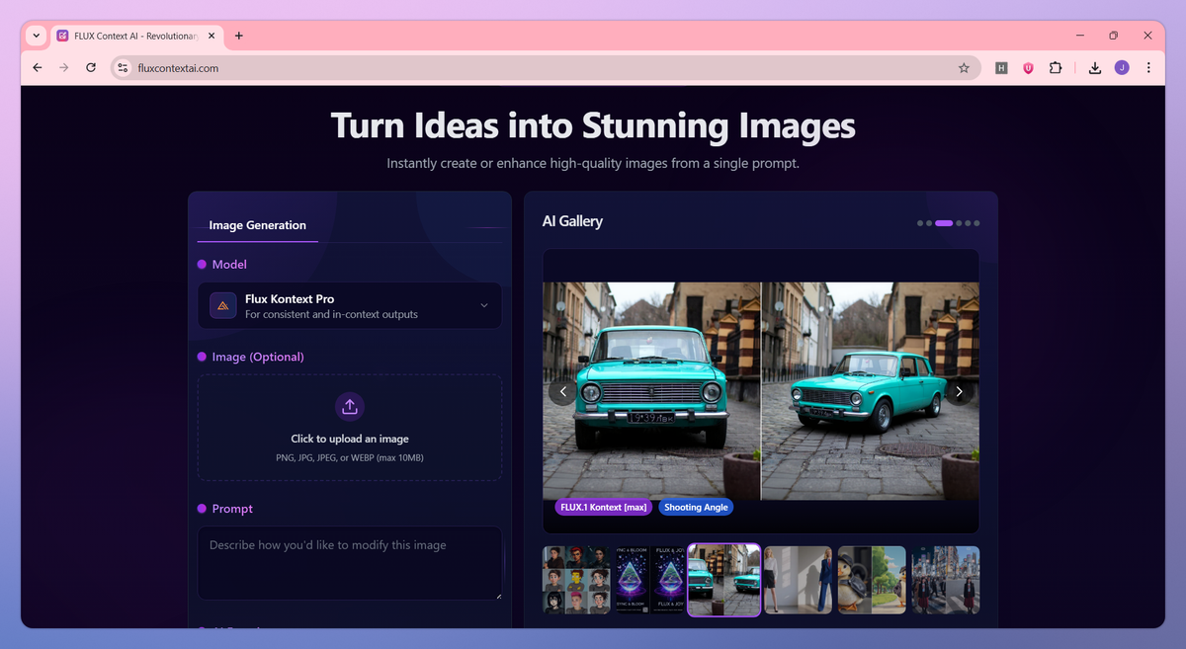
Task: Select the turquoise car thumbnail
Action: click(723, 580)
